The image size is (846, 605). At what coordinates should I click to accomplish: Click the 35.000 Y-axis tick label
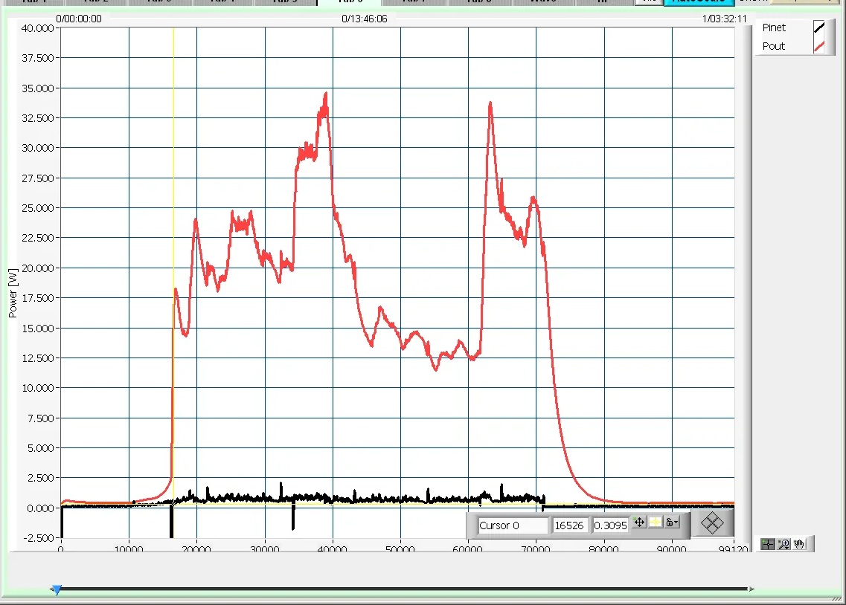coord(37,88)
